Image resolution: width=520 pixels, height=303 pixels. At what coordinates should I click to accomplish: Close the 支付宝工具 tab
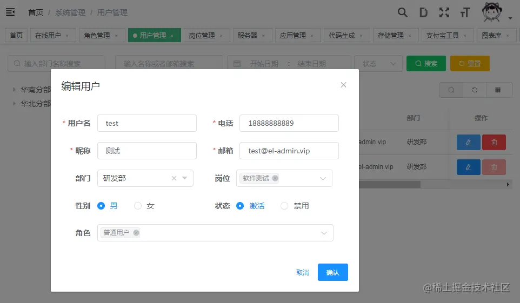[465, 36]
